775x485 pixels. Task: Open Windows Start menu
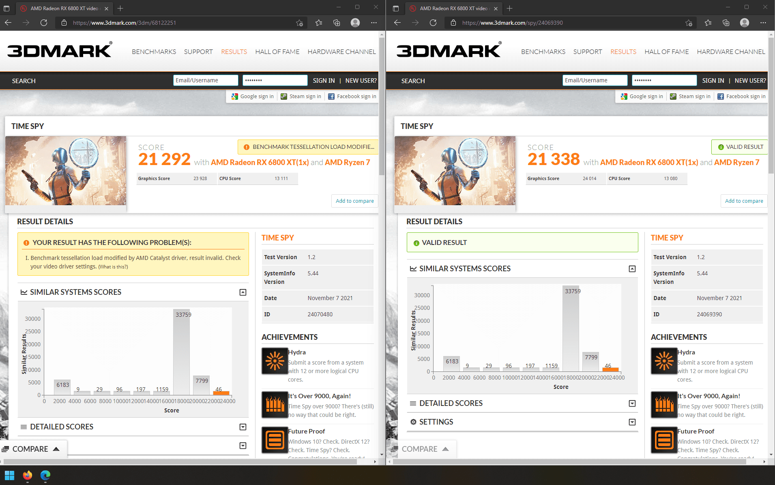click(x=9, y=475)
